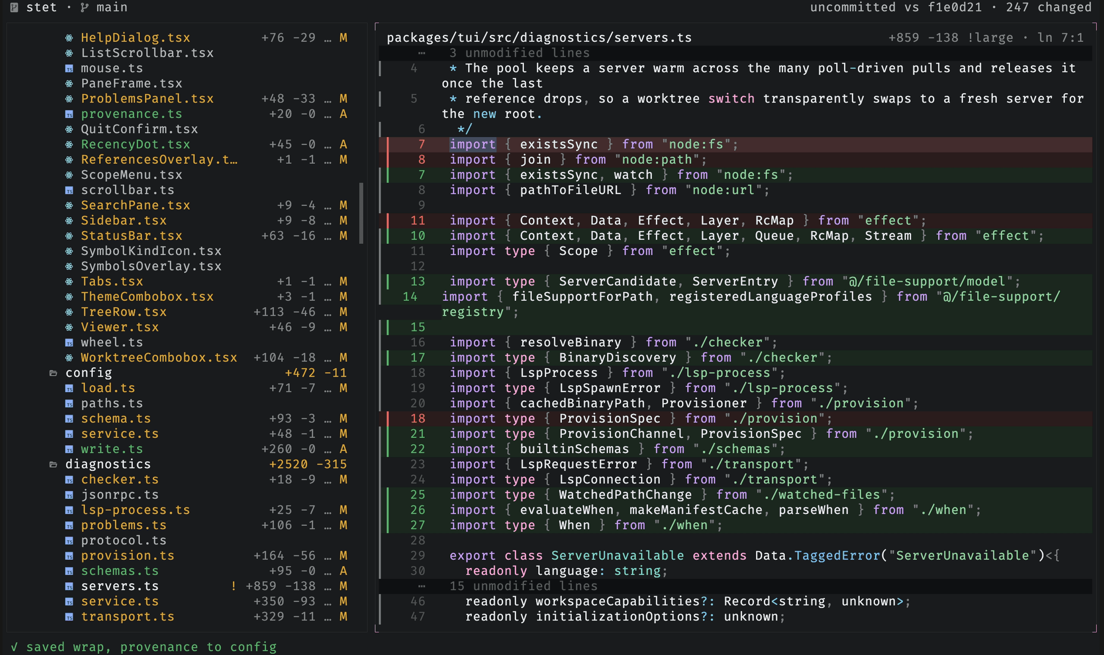Open config schema.ts with +93 -3
This screenshot has height=655, width=1104.
(x=206, y=419)
